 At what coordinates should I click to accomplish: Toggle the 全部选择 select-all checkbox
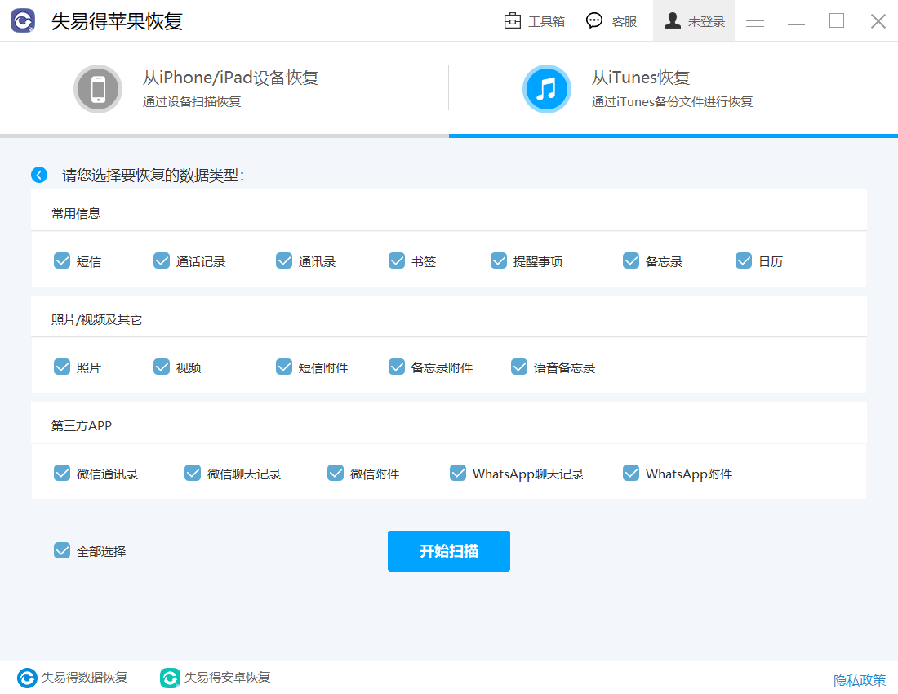62,550
